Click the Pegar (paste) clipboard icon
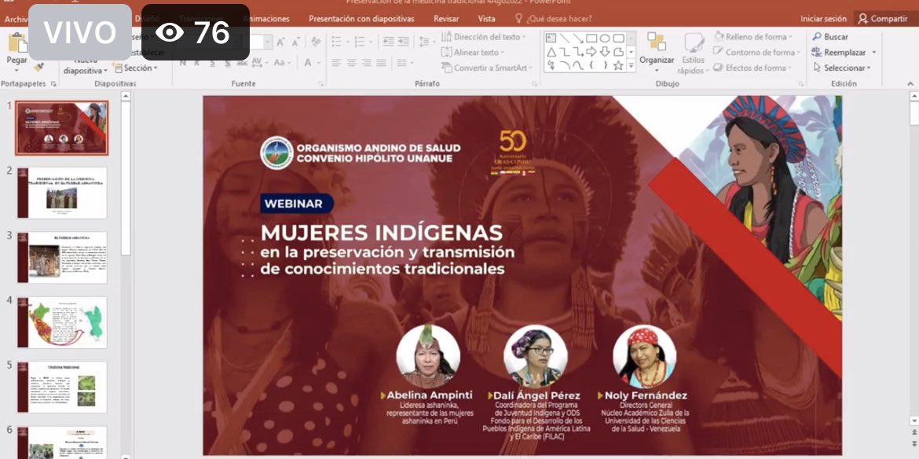 pos(17,42)
